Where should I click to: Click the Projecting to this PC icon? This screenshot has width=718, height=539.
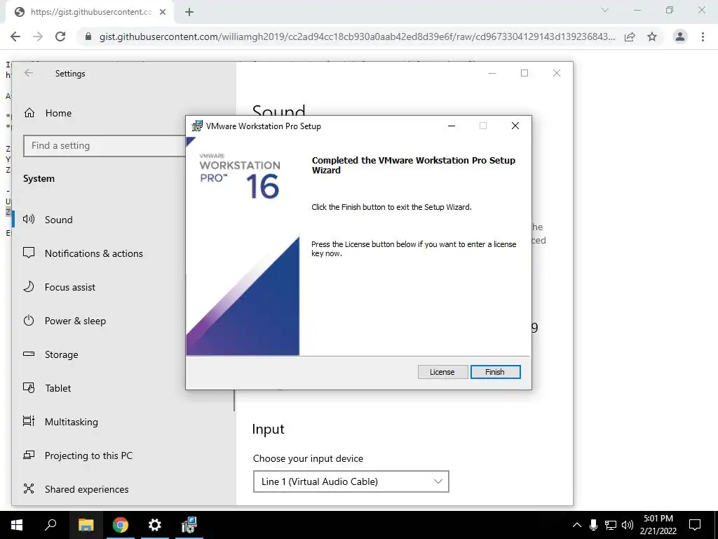point(29,455)
